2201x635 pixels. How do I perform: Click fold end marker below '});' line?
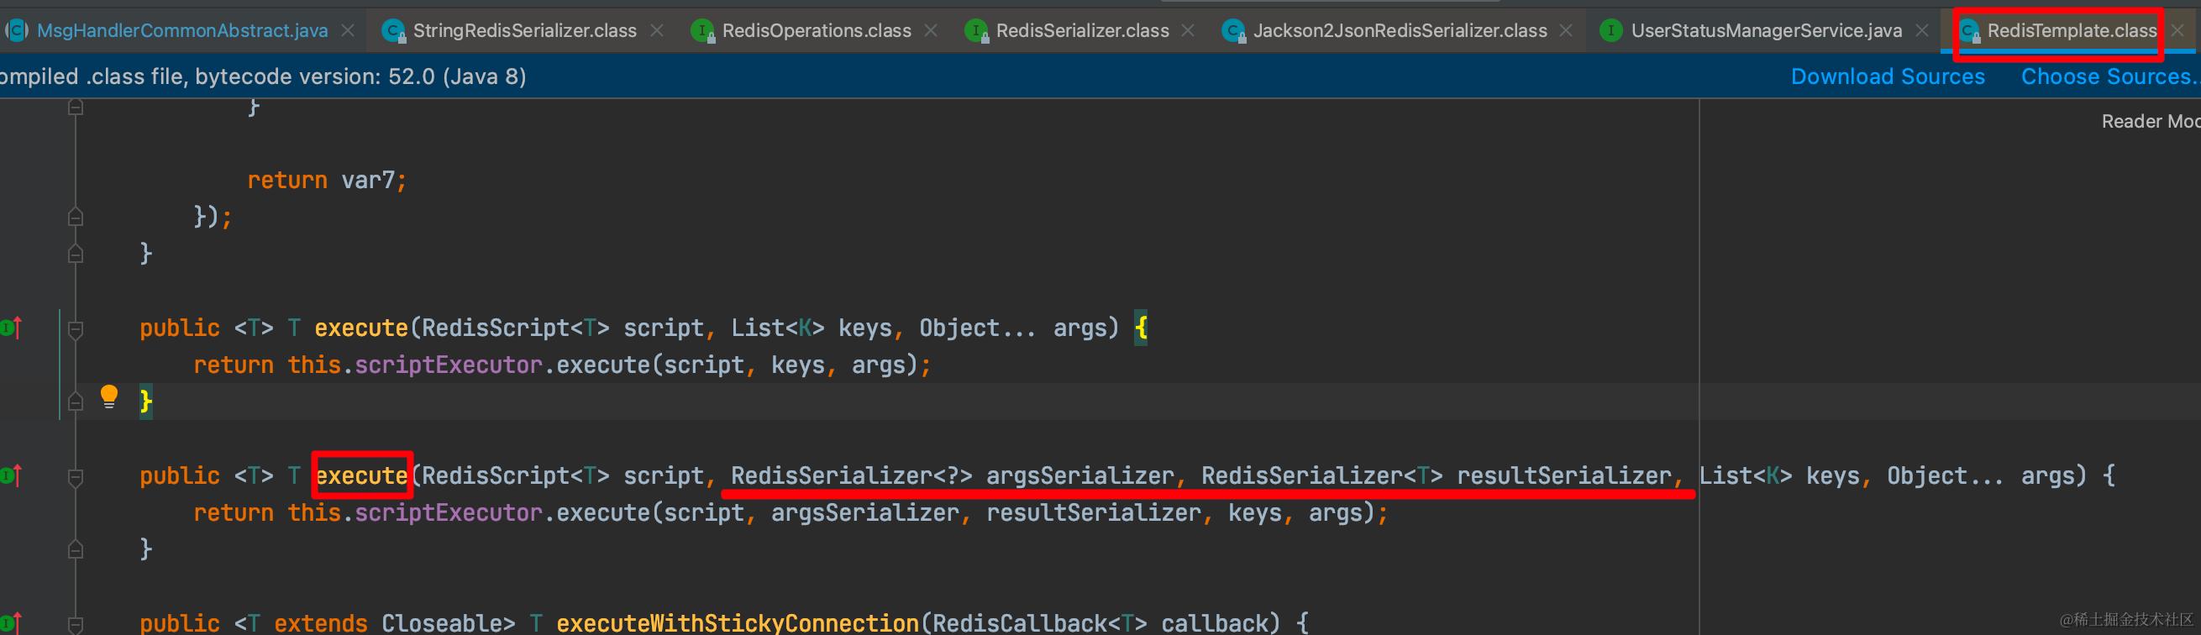[x=76, y=254]
